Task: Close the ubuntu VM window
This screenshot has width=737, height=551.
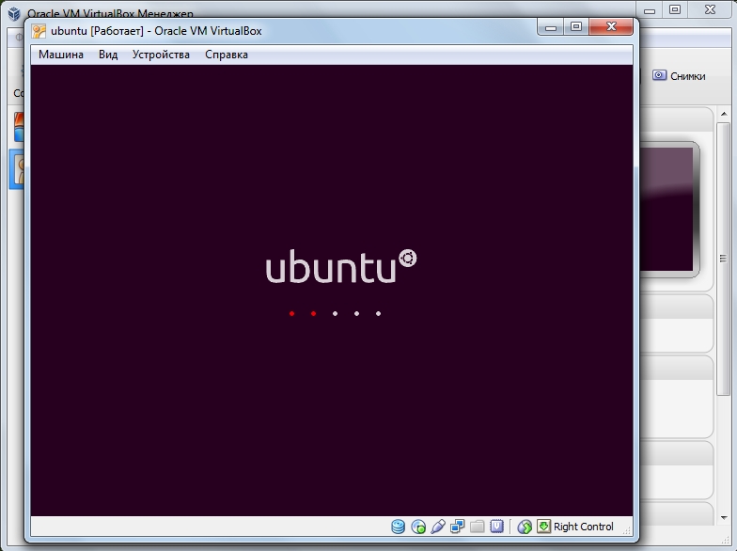Action: 611,27
